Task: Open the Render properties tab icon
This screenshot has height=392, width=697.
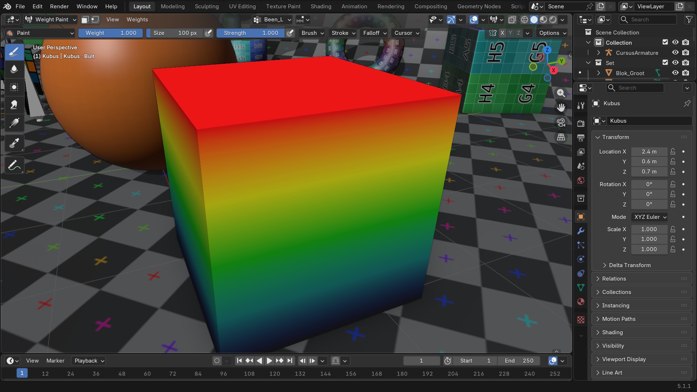Action: tap(581, 123)
